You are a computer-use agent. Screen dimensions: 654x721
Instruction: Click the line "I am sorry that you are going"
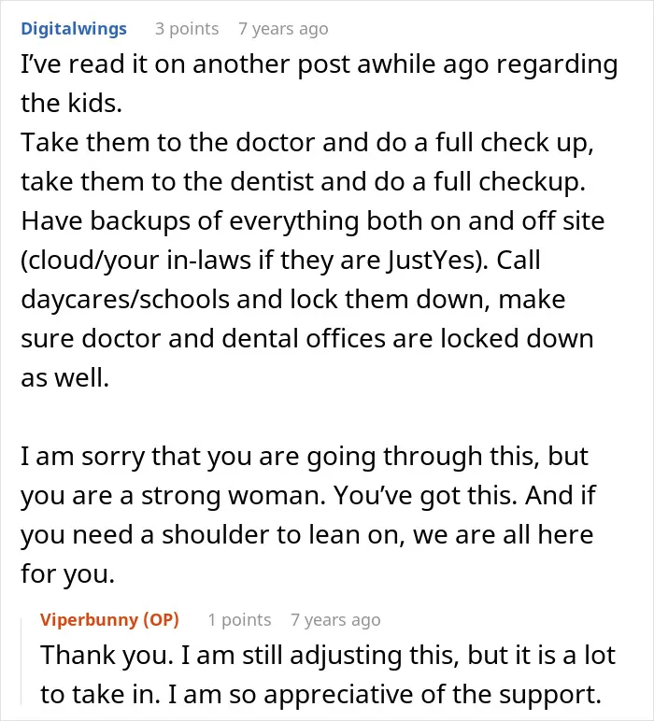[x=305, y=457]
